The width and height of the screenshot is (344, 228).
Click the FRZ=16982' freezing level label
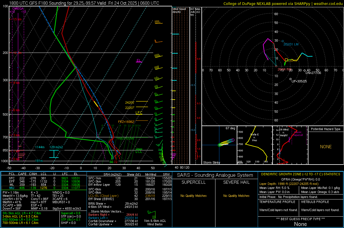point(126,122)
